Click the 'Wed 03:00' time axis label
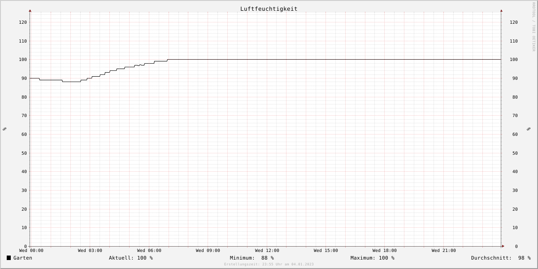 (90, 251)
